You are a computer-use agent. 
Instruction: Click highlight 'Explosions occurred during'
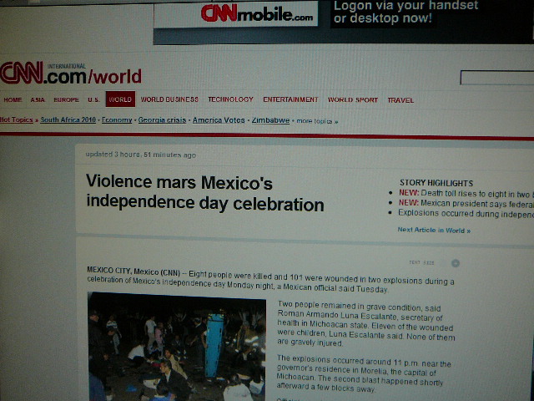point(465,213)
